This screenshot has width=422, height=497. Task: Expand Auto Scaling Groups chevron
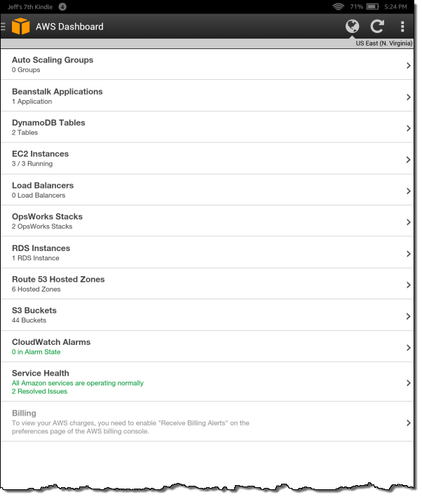click(408, 65)
